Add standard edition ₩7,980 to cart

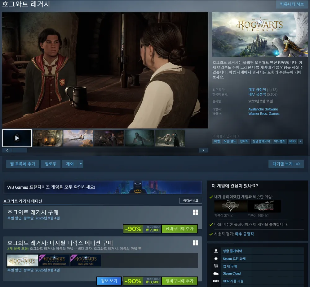(179, 229)
